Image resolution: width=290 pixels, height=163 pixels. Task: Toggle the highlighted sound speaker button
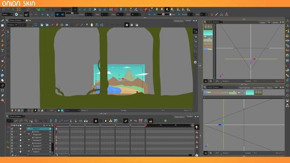(x=58, y=14)
